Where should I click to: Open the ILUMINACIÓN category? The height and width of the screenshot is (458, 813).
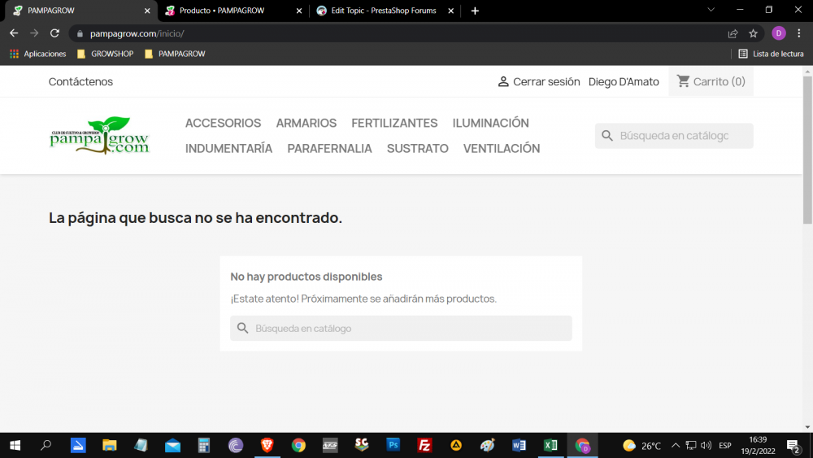coord(490,123)
